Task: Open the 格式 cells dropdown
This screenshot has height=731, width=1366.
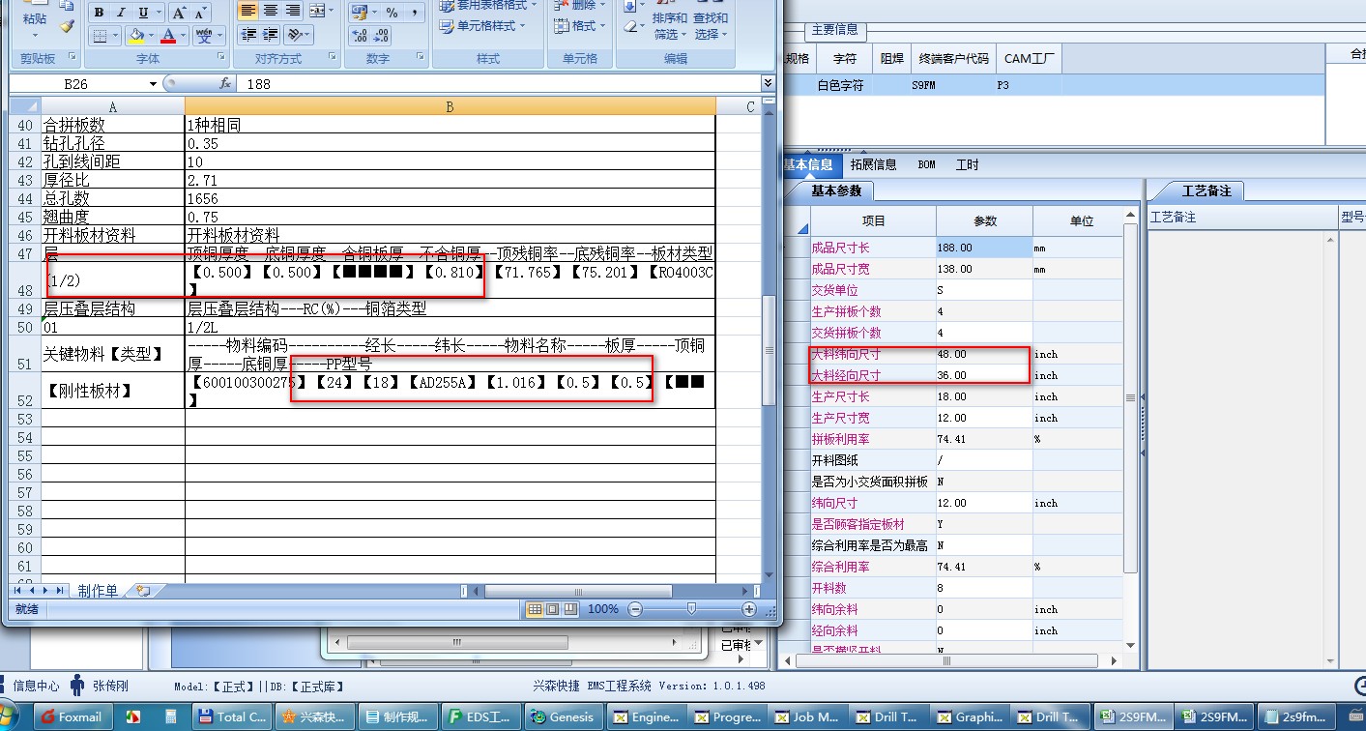Action: [x=577, y=26]
